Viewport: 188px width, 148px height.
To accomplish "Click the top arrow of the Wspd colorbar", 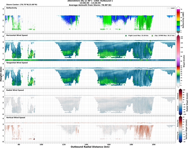I will [x=178, y=36].
